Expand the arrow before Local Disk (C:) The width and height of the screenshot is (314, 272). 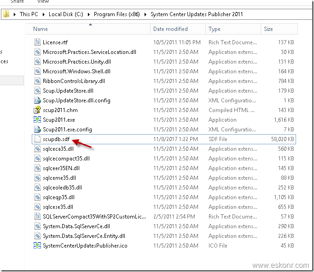pos(43,14)
